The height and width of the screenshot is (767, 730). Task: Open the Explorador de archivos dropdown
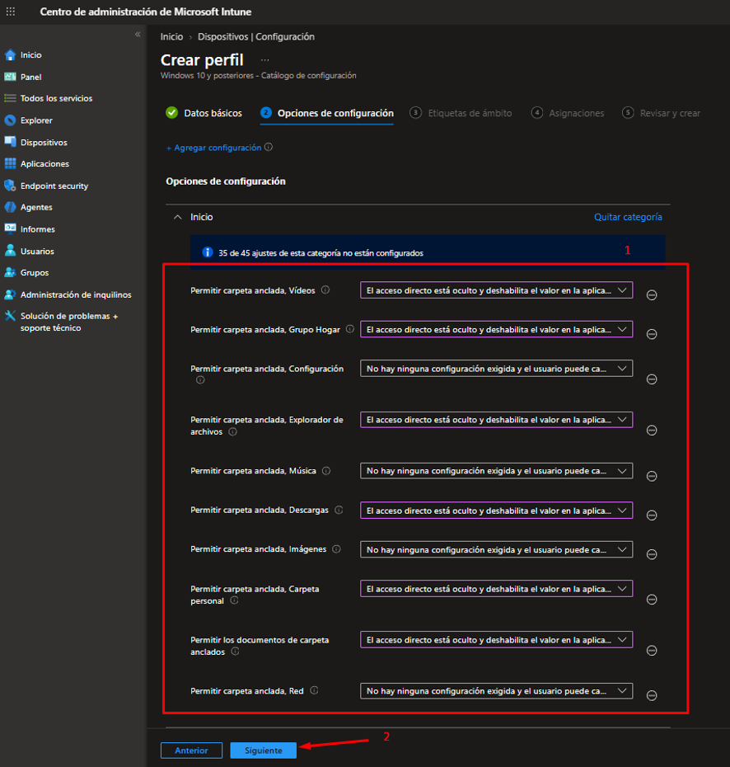[x=497, y=420]
